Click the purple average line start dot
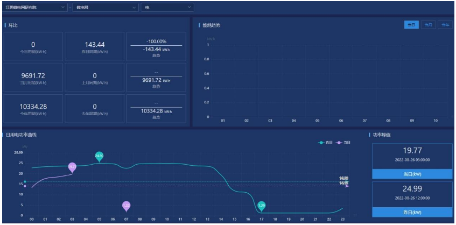The width and height of the screenshot is (456, 225). (25, 186)
